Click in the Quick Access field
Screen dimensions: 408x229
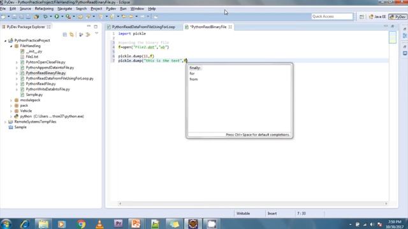tap(332, 17)
